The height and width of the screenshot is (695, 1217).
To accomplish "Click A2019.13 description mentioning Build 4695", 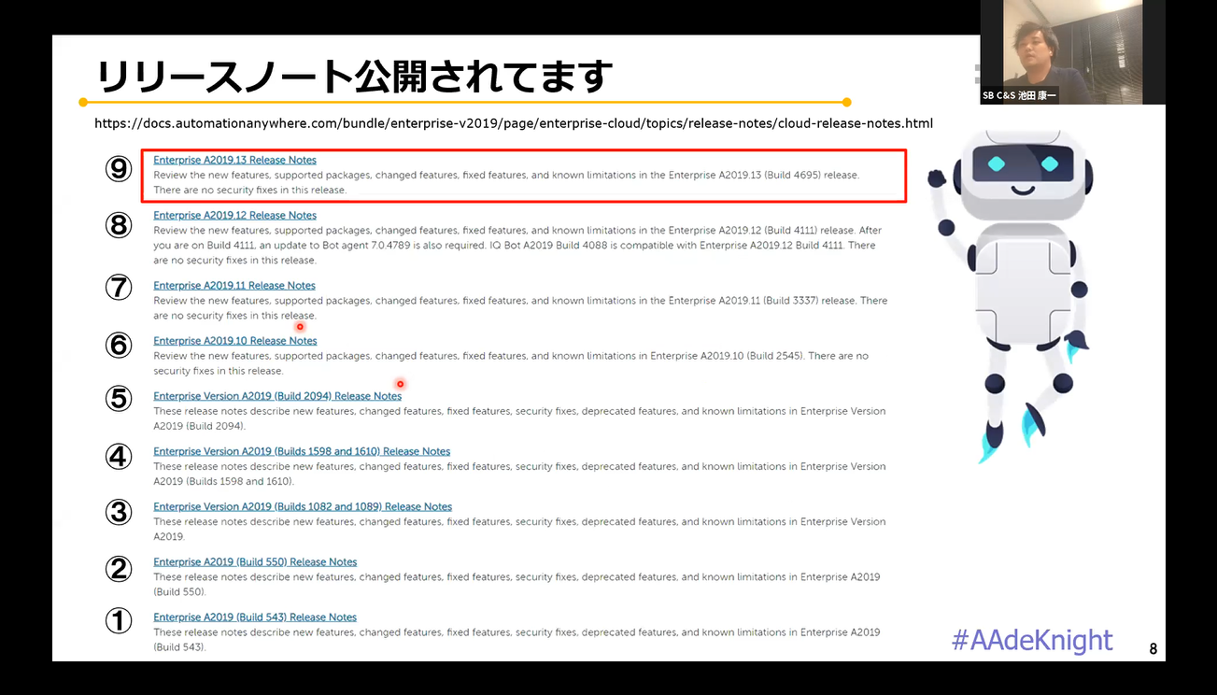I will point(506,182).
